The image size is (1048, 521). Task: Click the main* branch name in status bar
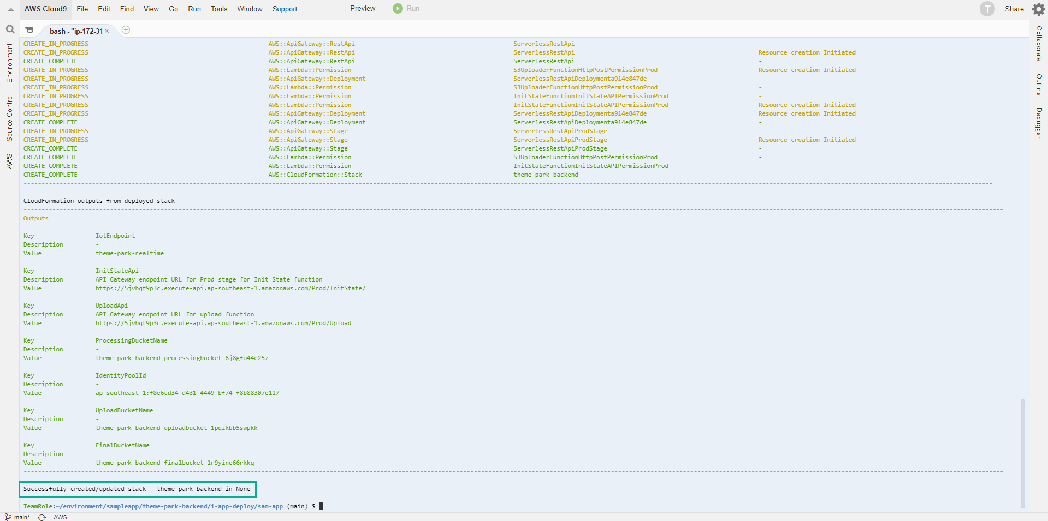pyautogui.click(x=22, y=517)
